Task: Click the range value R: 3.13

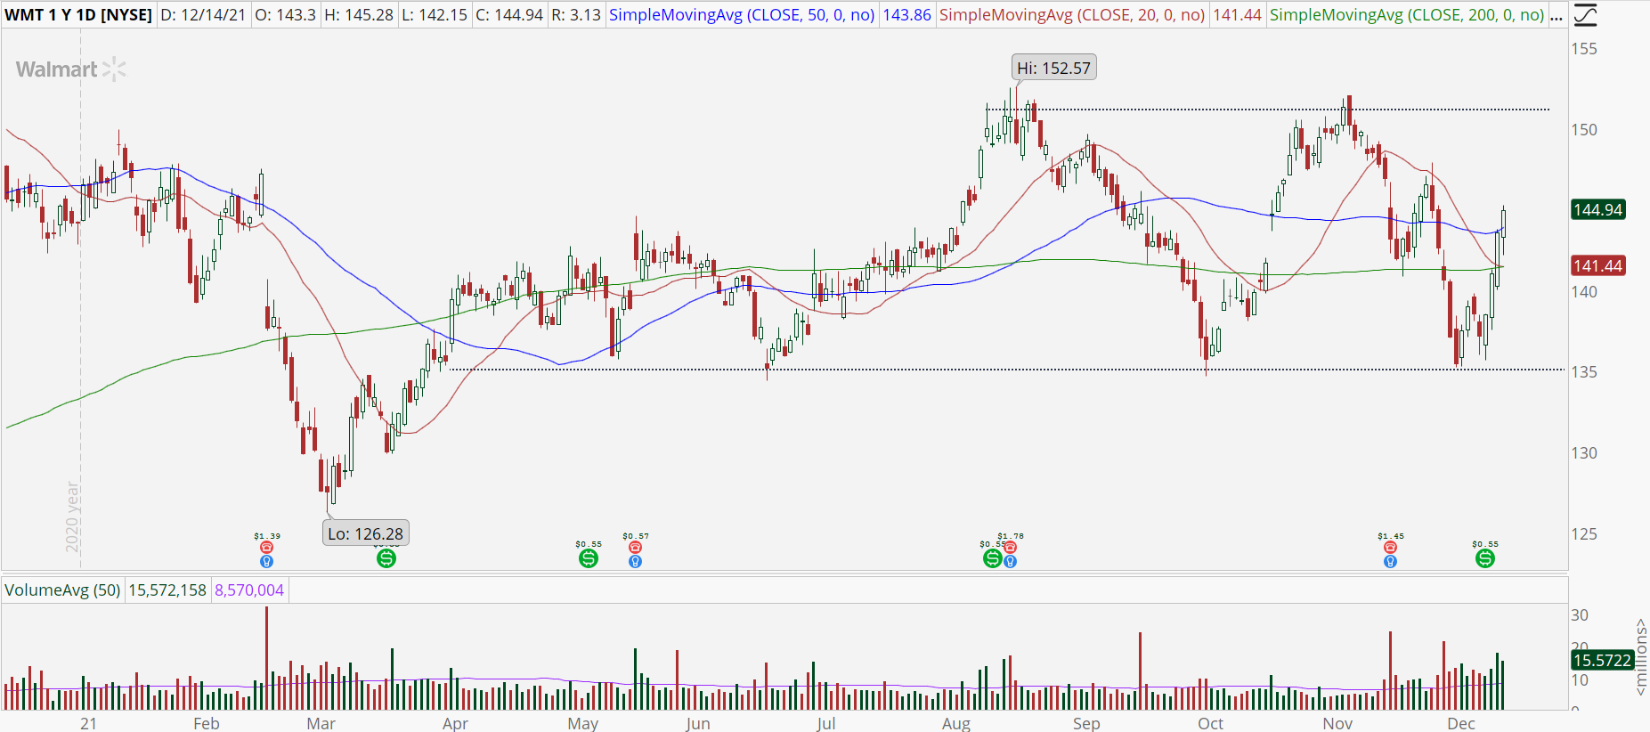Action: (x=576, y=15)
